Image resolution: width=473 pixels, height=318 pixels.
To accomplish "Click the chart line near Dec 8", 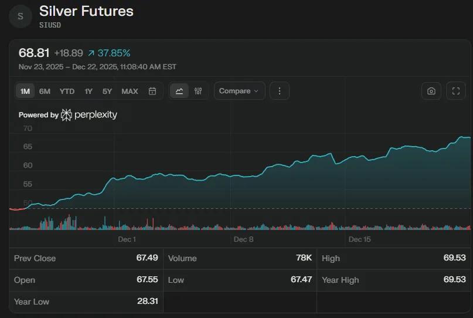I will point(243,175).
